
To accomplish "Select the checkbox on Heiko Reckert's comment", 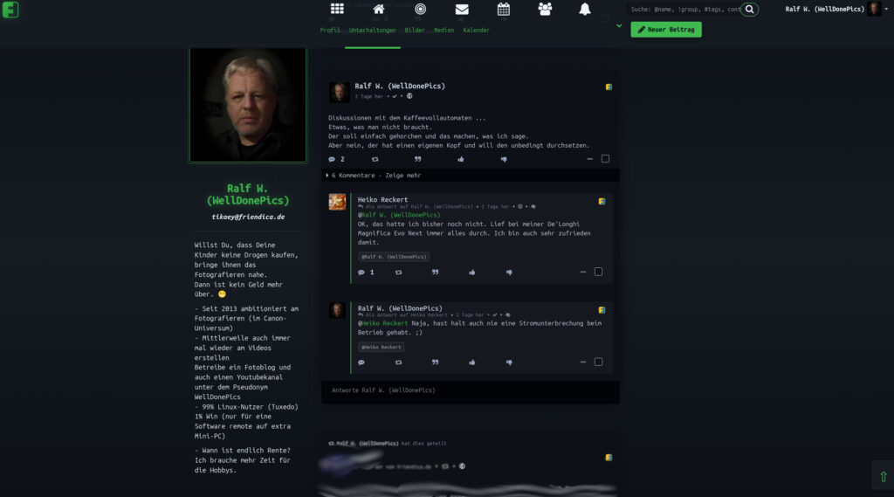I will click(598, 272).
